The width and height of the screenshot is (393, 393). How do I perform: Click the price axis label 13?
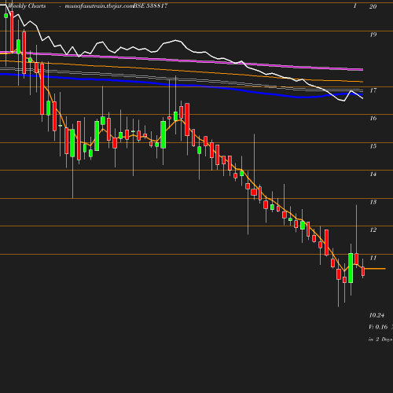373,202
